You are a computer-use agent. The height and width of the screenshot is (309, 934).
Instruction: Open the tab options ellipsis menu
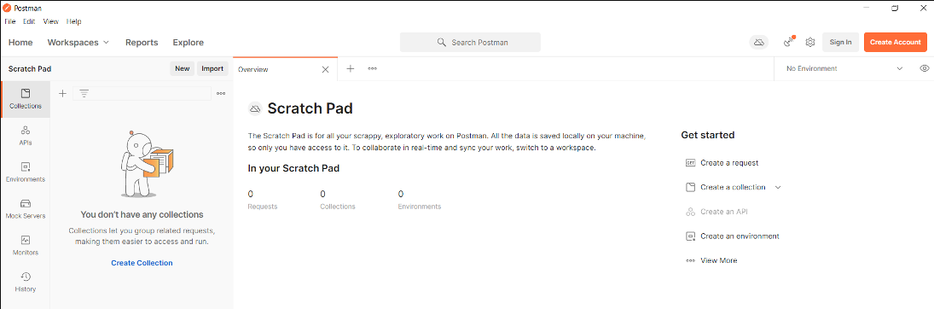pyautogui.click(x=372, y=68)
